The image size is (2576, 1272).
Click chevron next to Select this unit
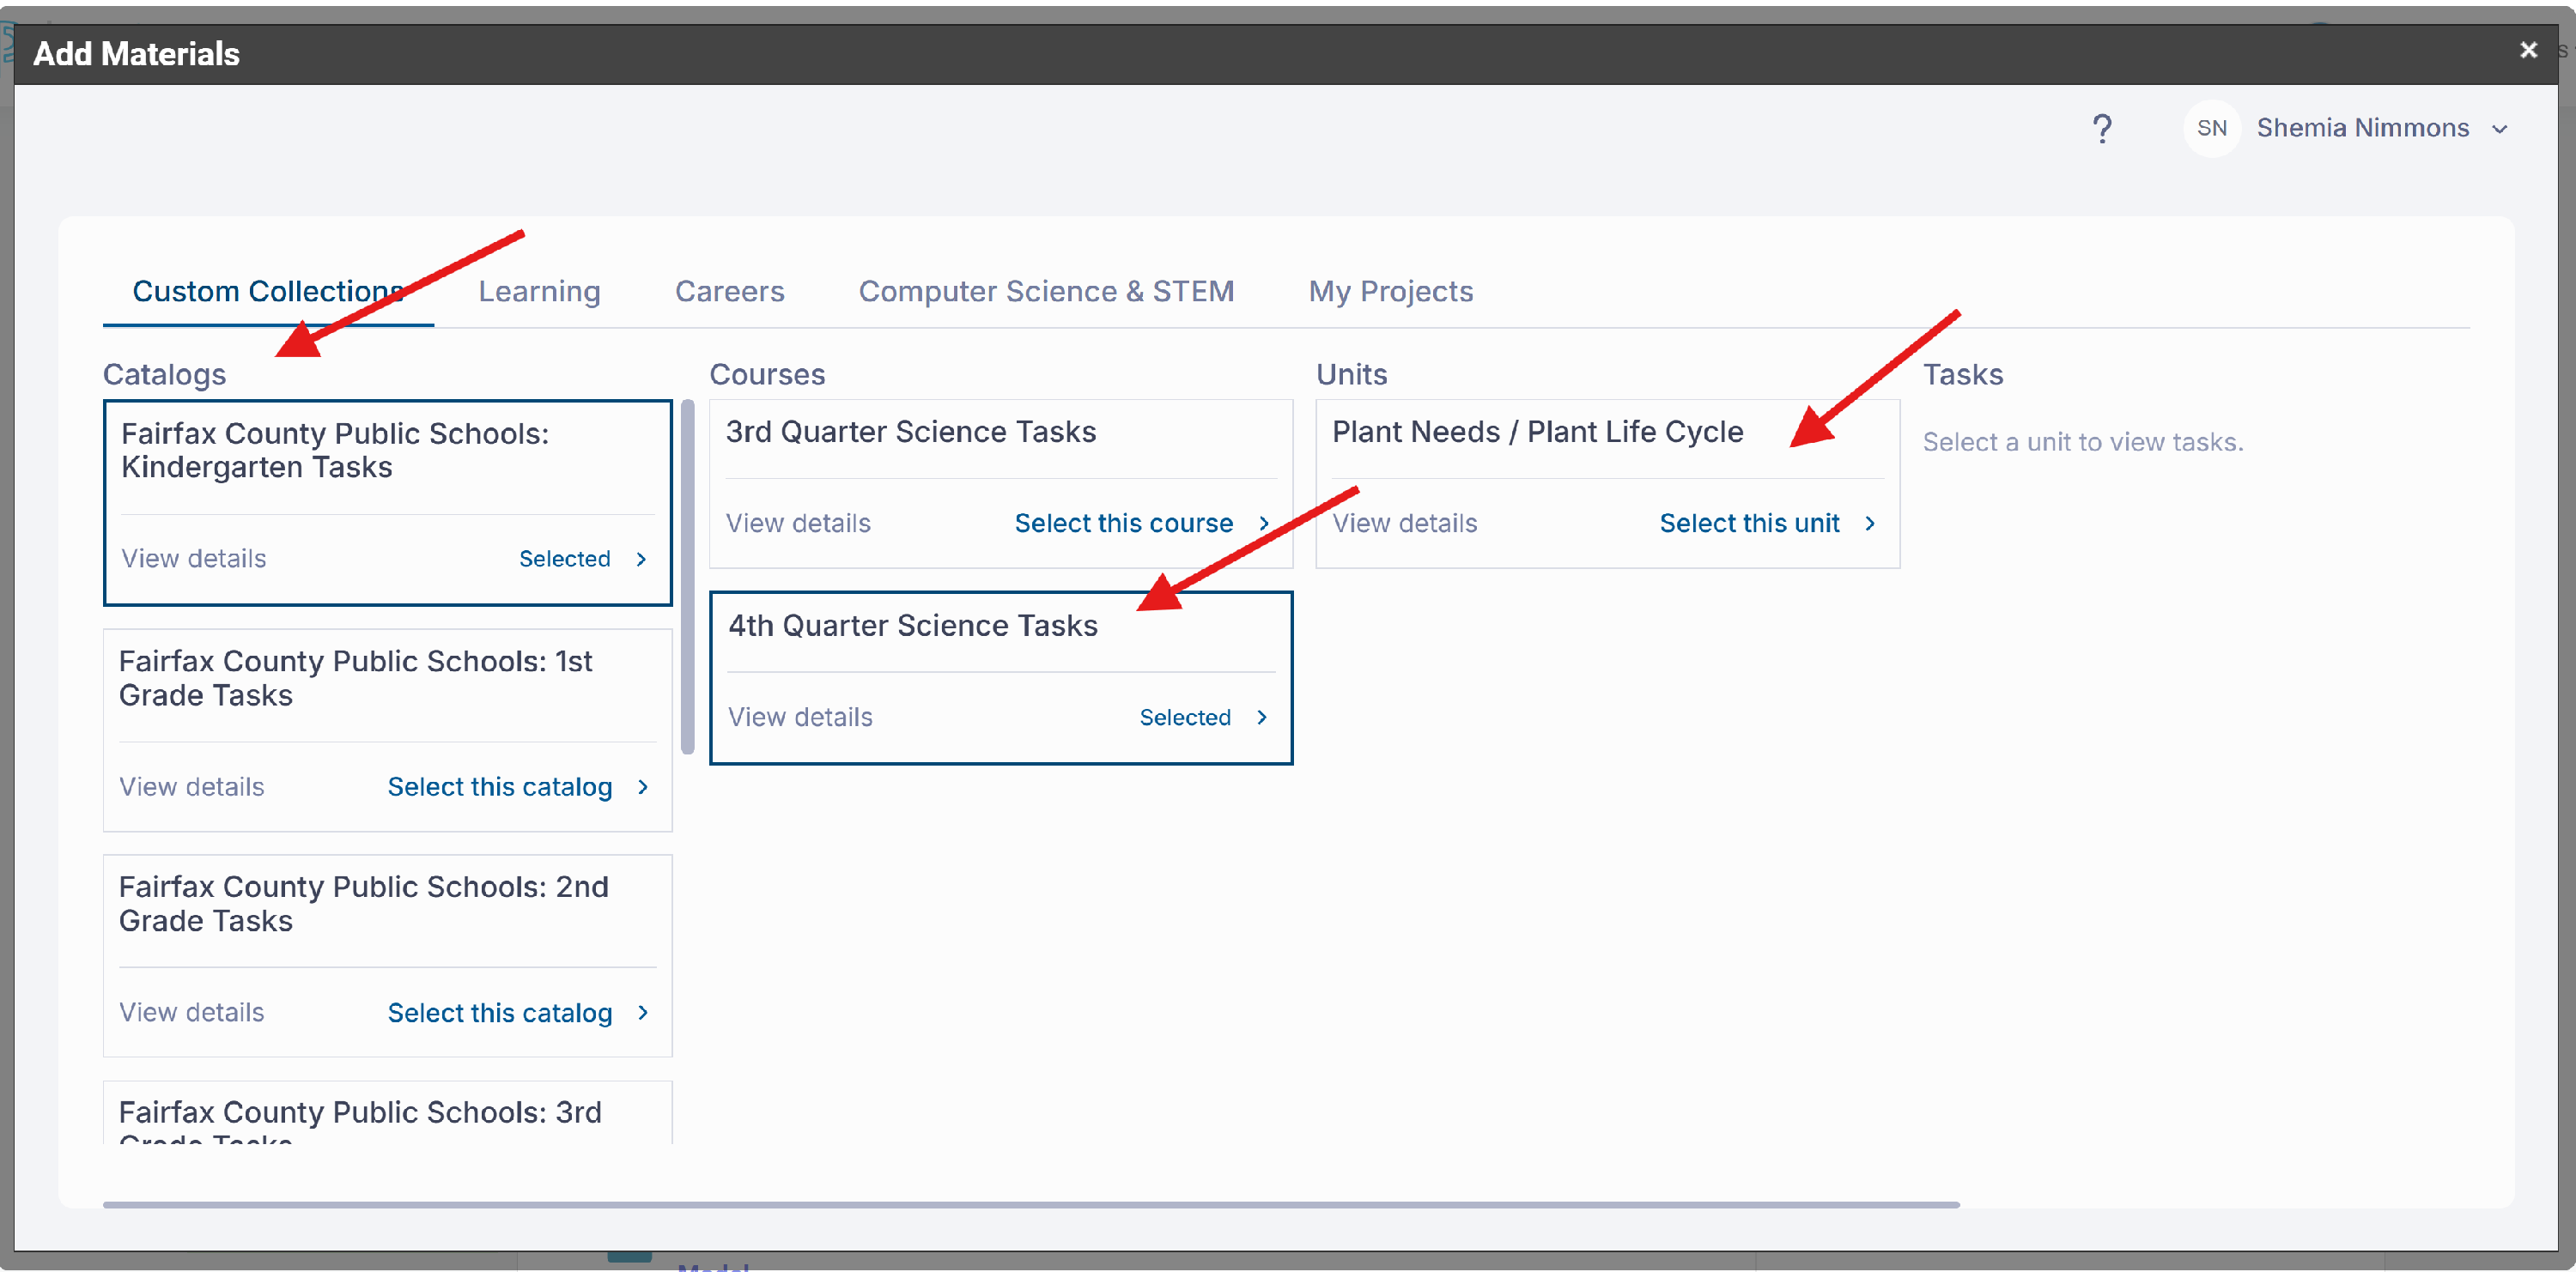[x=1869, y=523]
